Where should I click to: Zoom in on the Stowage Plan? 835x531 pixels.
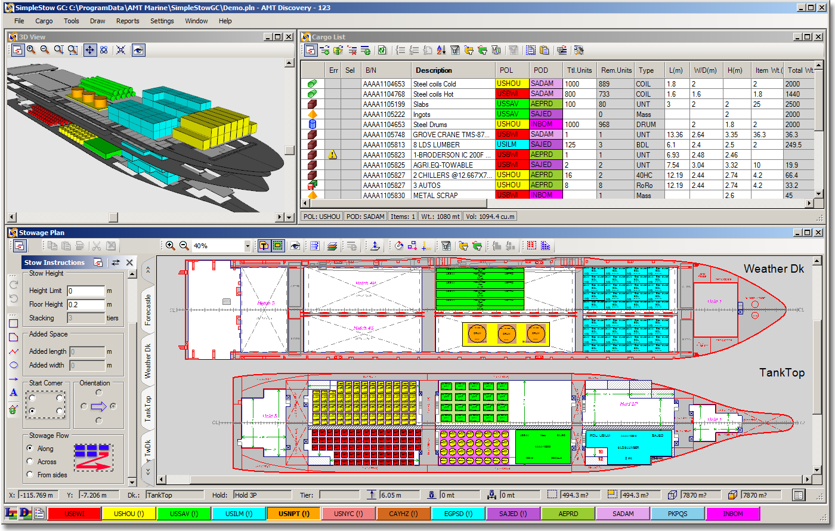coord(170,246)
